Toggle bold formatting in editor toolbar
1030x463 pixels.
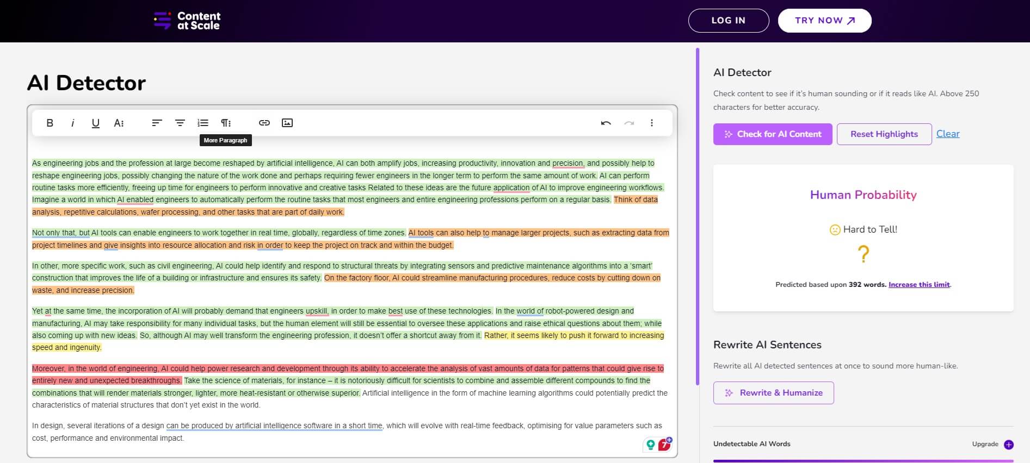click(50, 123)
